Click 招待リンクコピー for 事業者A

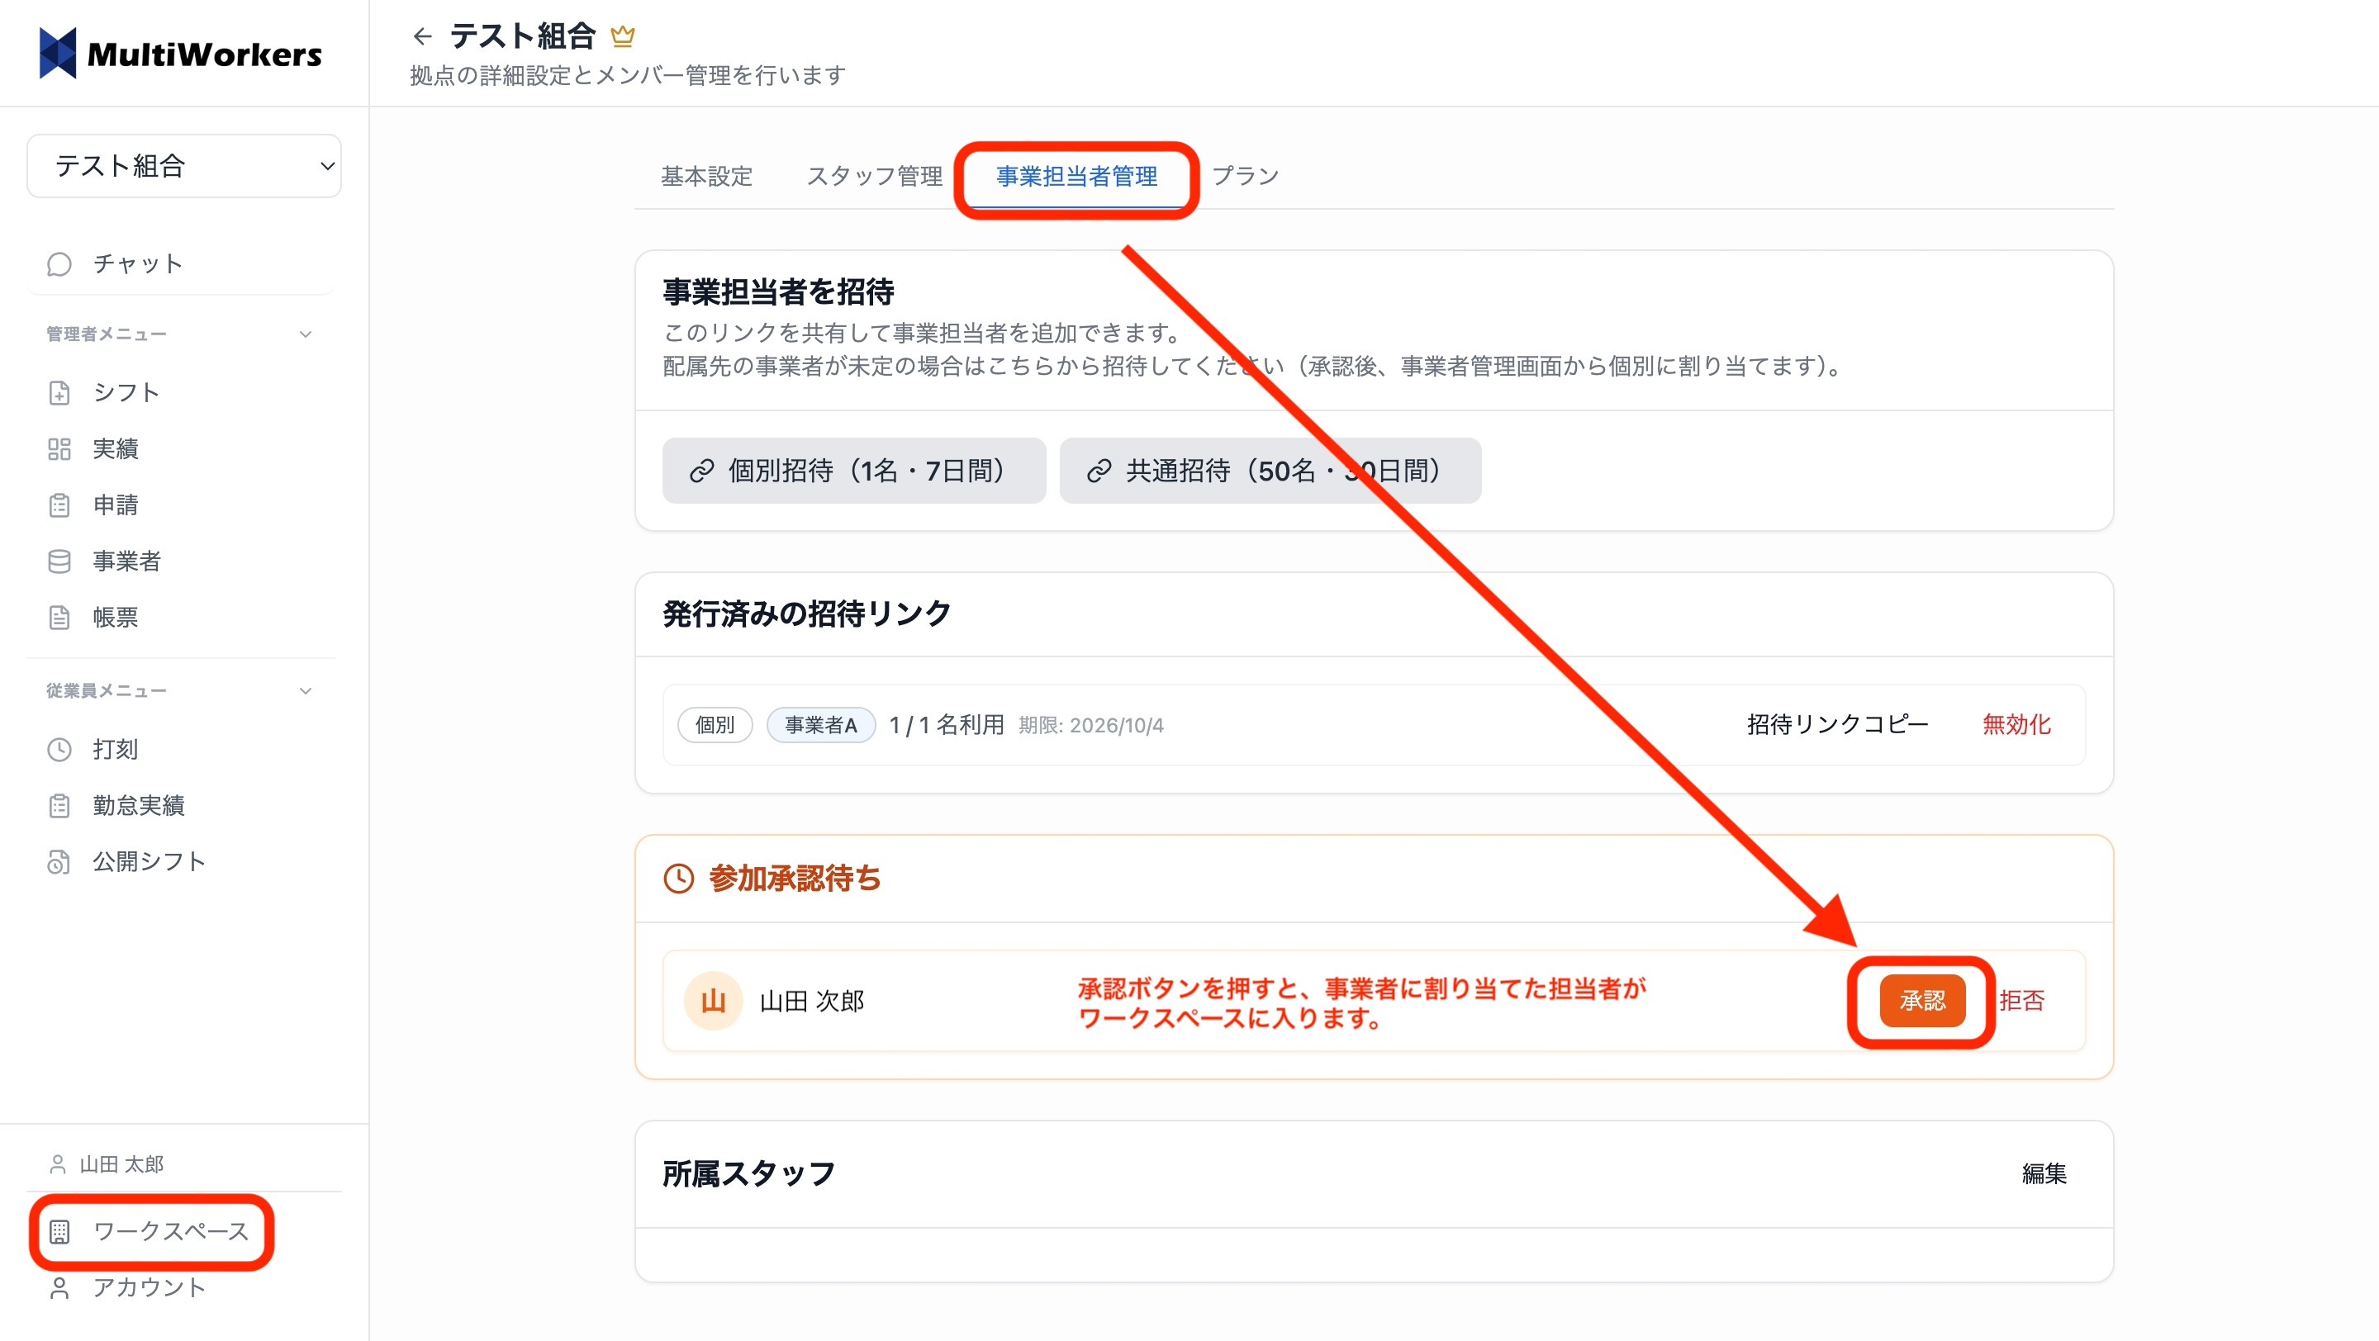(x=1837, y=724)
